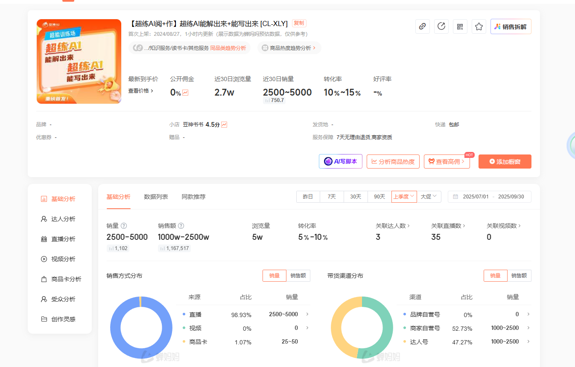Click green 商家自营号 legend dot

405,328
